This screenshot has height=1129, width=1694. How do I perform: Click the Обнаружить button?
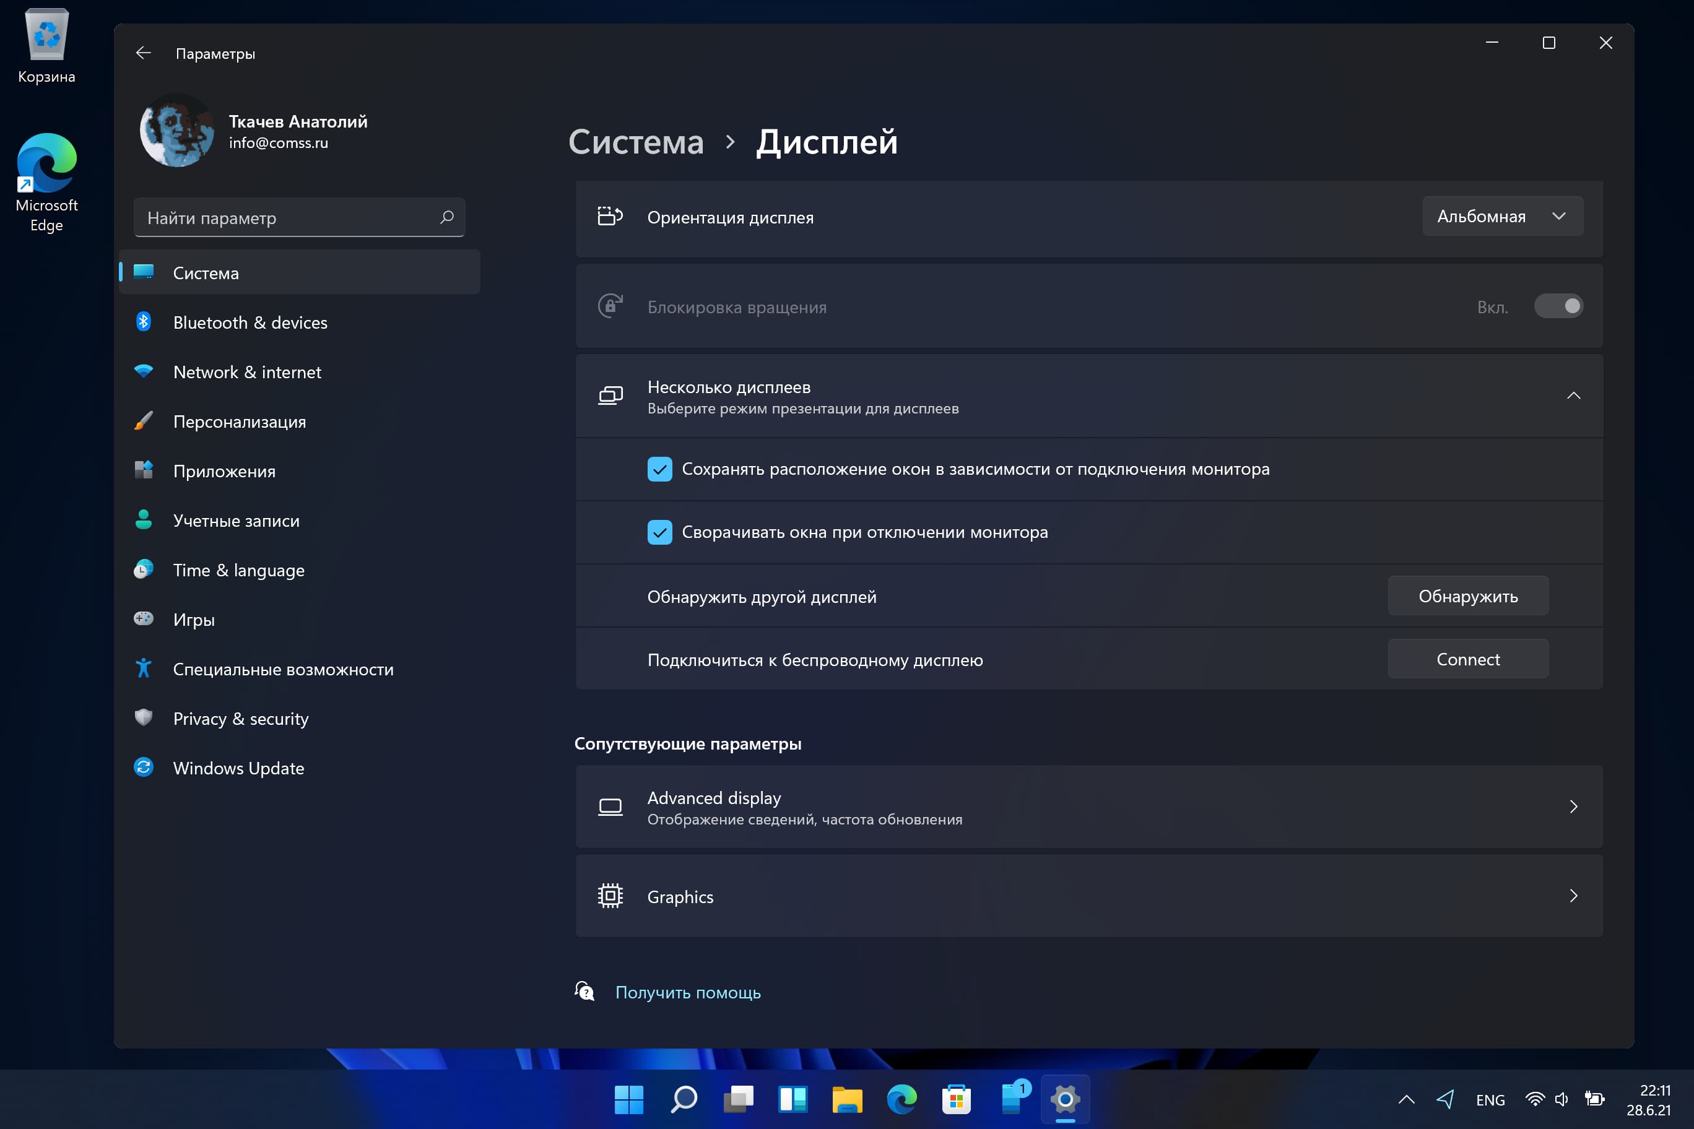1467,595
